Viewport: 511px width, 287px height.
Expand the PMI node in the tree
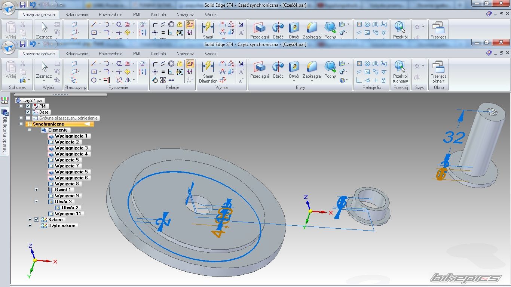(x=21, y=106)
